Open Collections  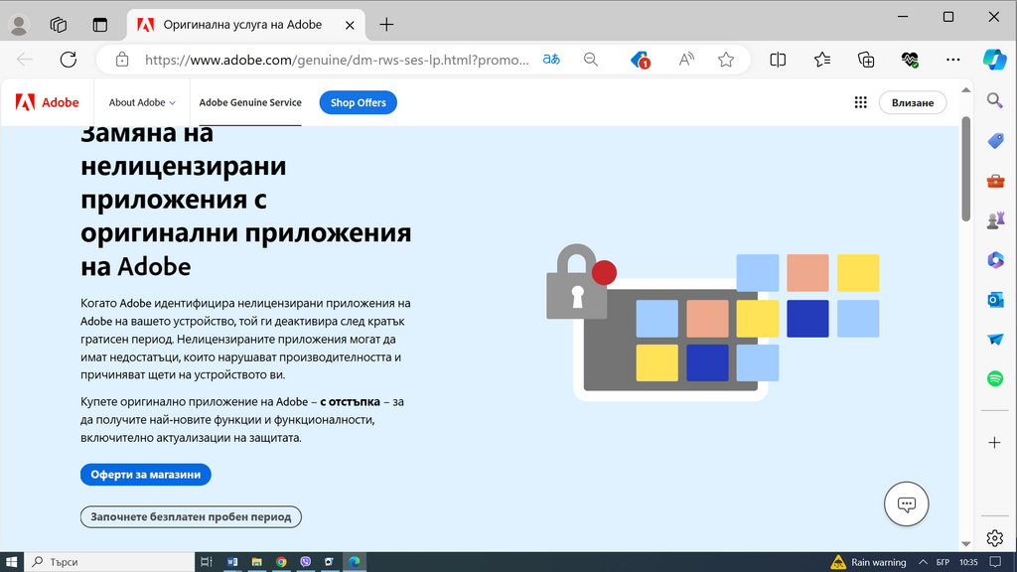click(866, 60)
